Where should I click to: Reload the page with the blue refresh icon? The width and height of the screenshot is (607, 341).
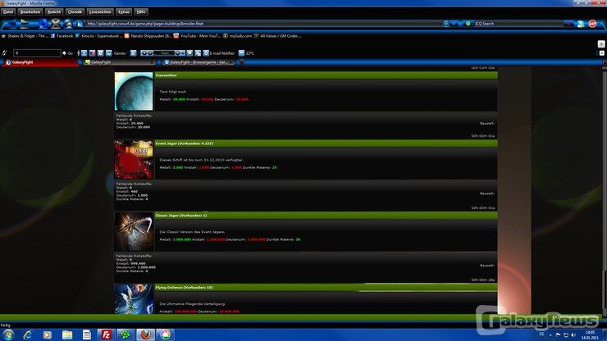(43, 24)
